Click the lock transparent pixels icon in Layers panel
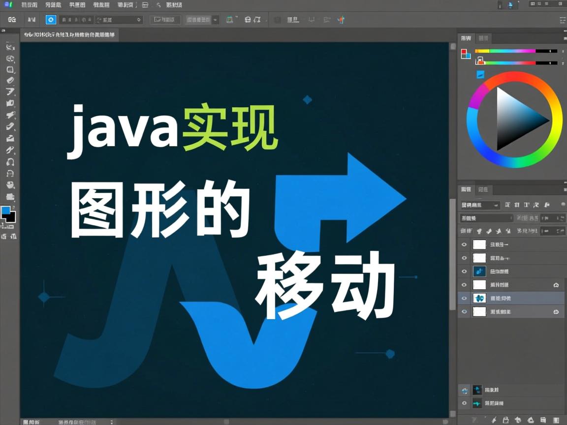The height and width of the screenshot is (425, 567). (x=478, y=231)
